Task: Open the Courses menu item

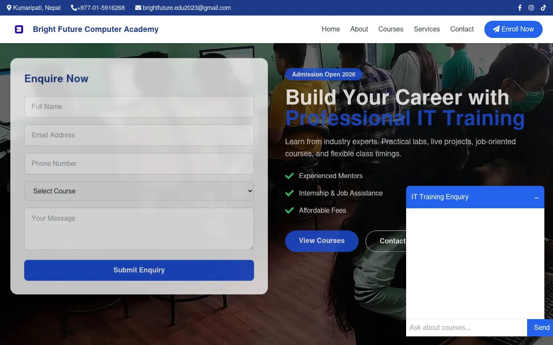Action: click(391, 29)
